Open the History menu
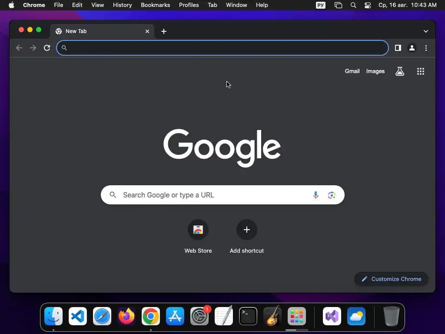The width and height of the screenshot is (445, 334). tap(122, 5)
